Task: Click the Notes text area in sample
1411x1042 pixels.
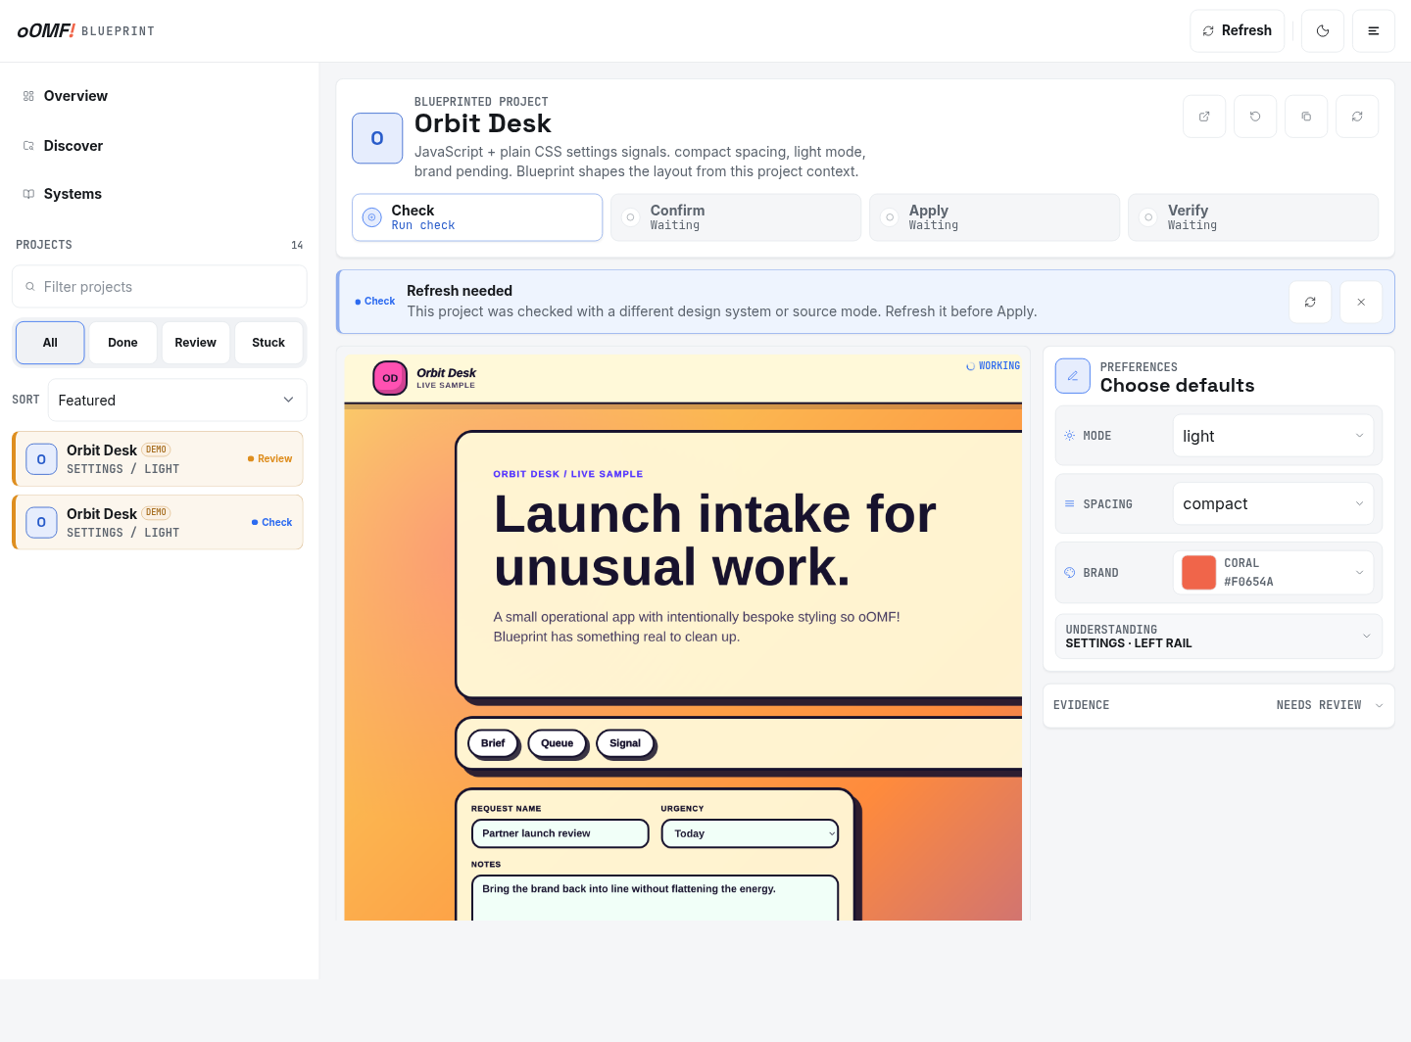Action: point(656,898)
